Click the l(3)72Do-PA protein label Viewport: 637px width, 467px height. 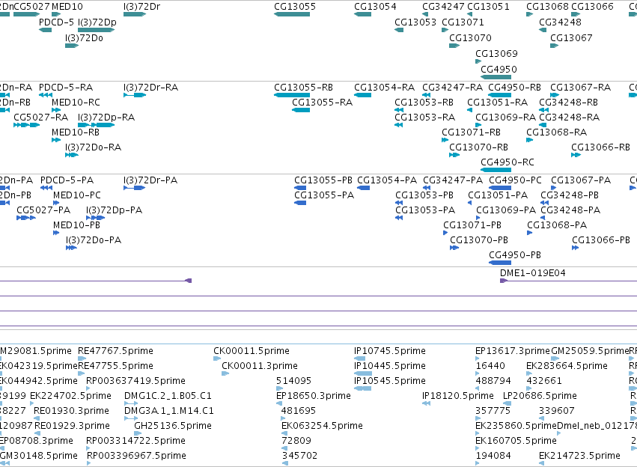tap(94, 240)
